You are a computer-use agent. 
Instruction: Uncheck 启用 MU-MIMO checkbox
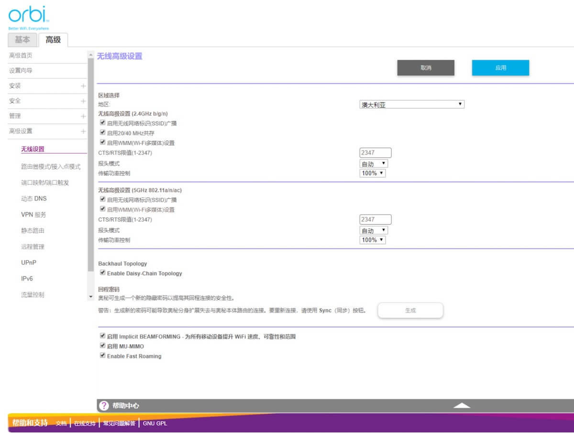[102, 346]
